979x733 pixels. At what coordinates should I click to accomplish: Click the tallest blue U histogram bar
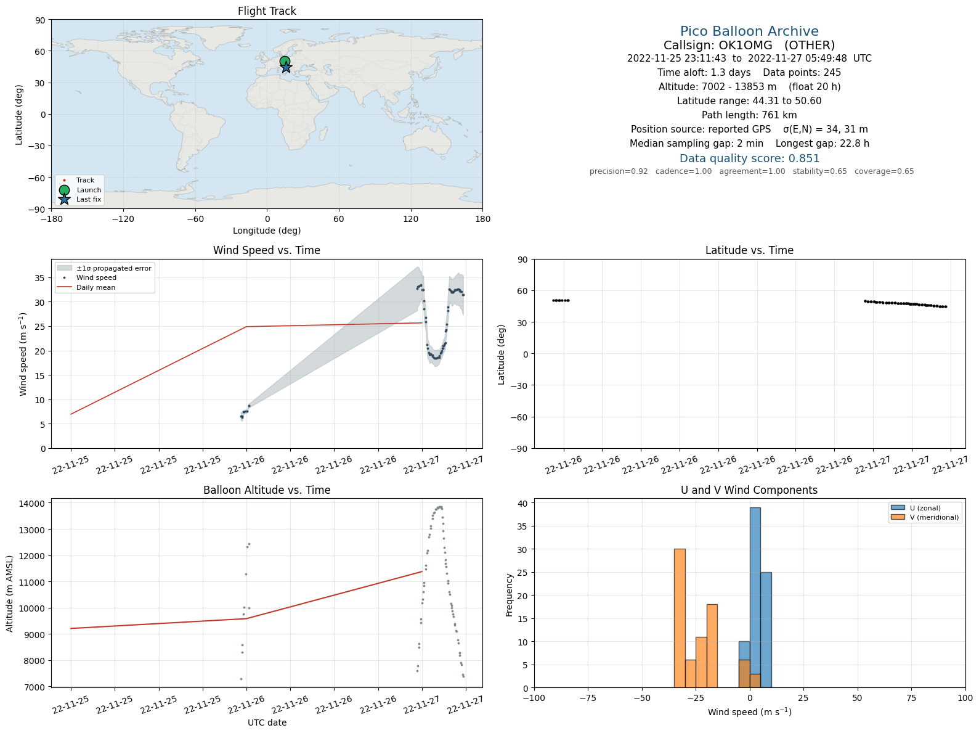coord(755,598)
